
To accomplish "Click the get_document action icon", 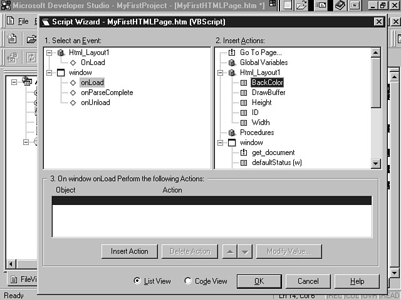I will [244, 152].
